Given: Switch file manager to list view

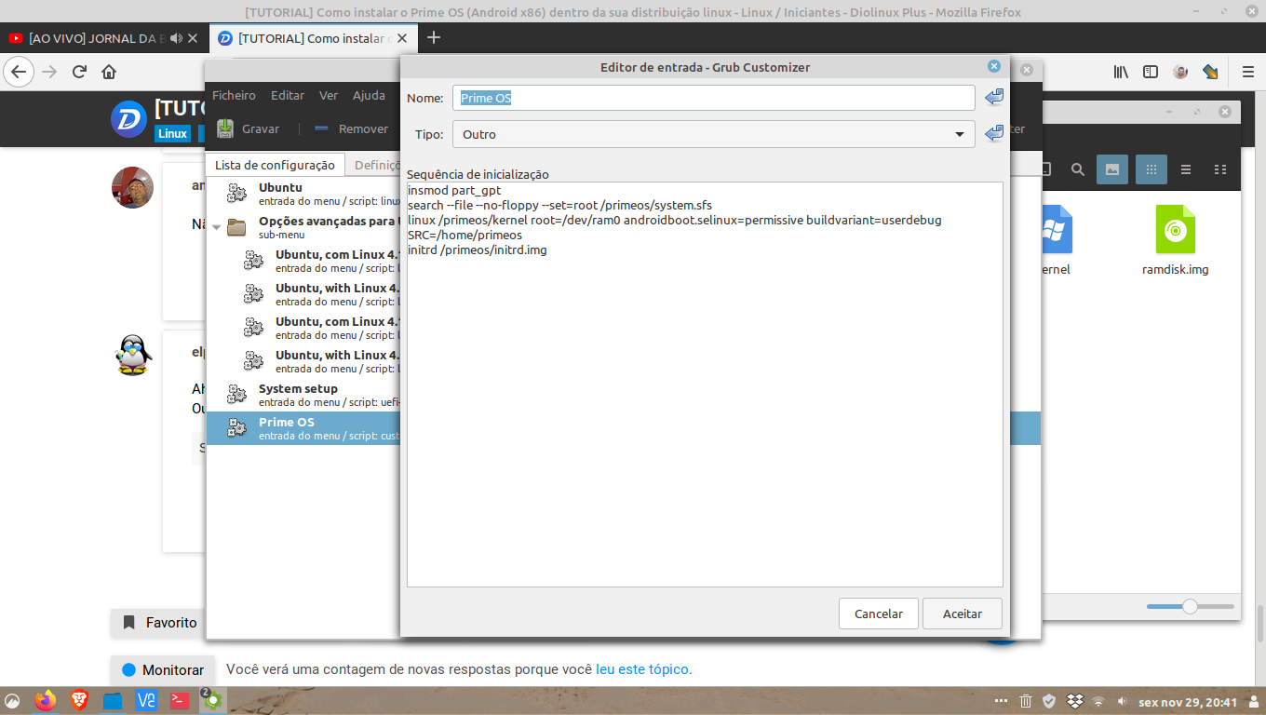Looking at the screenshot, I should click(x=1186, y=169).
